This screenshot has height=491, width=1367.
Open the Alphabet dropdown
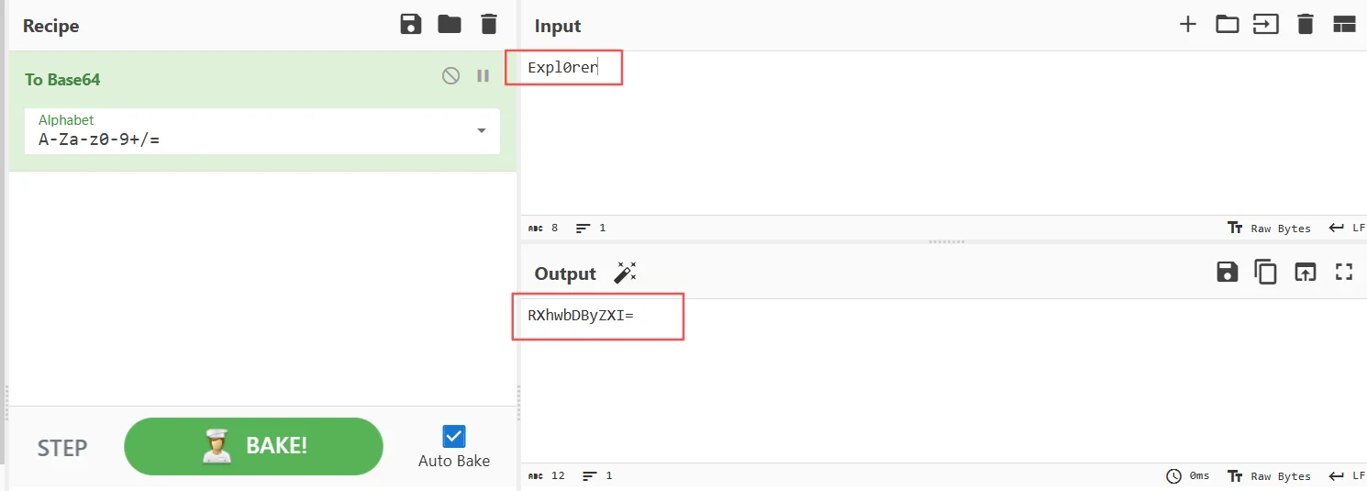pos(482,131)
